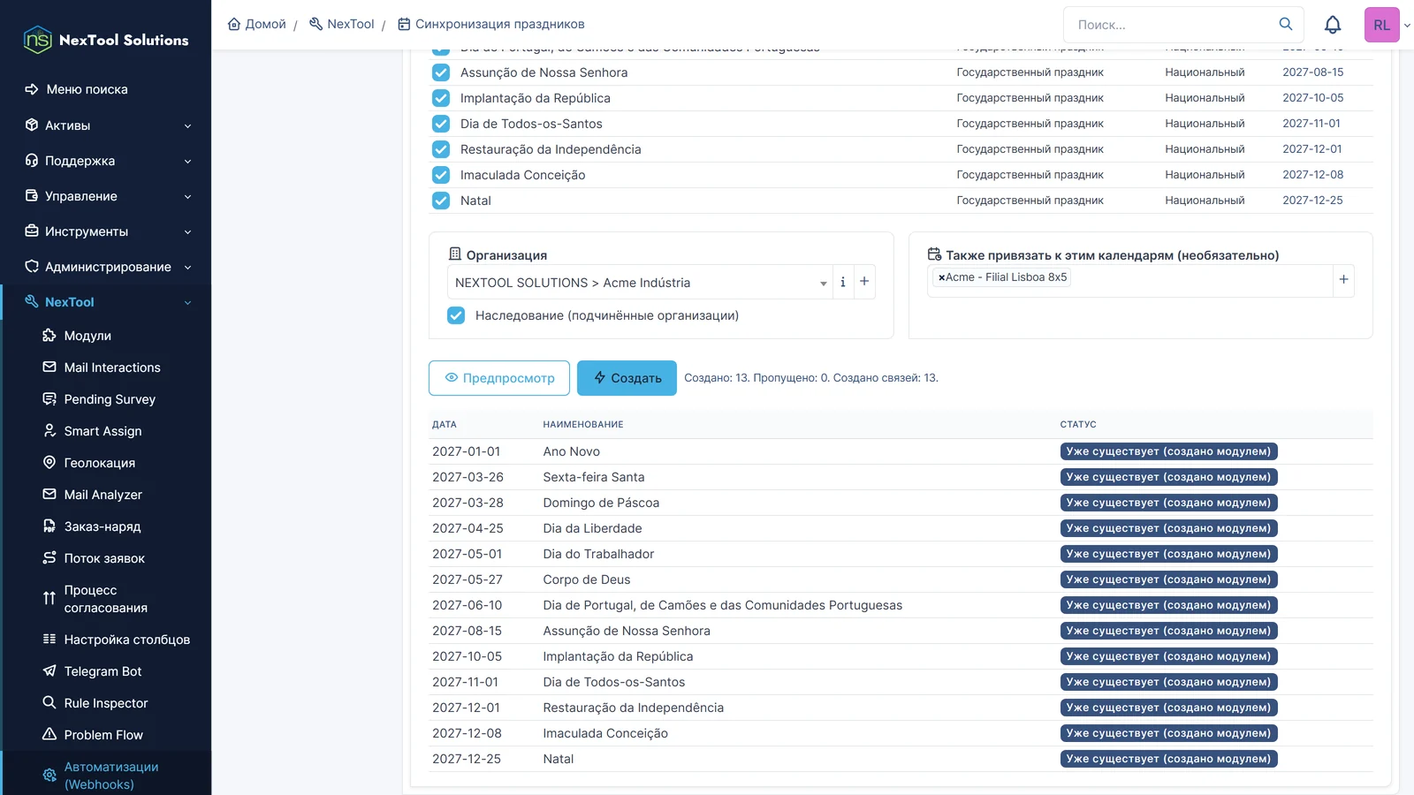Open Модули sidebar item
1414x795 pixels.
point(87,336)
